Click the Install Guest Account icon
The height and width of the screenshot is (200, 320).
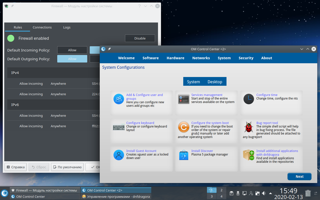coord(119,155)
